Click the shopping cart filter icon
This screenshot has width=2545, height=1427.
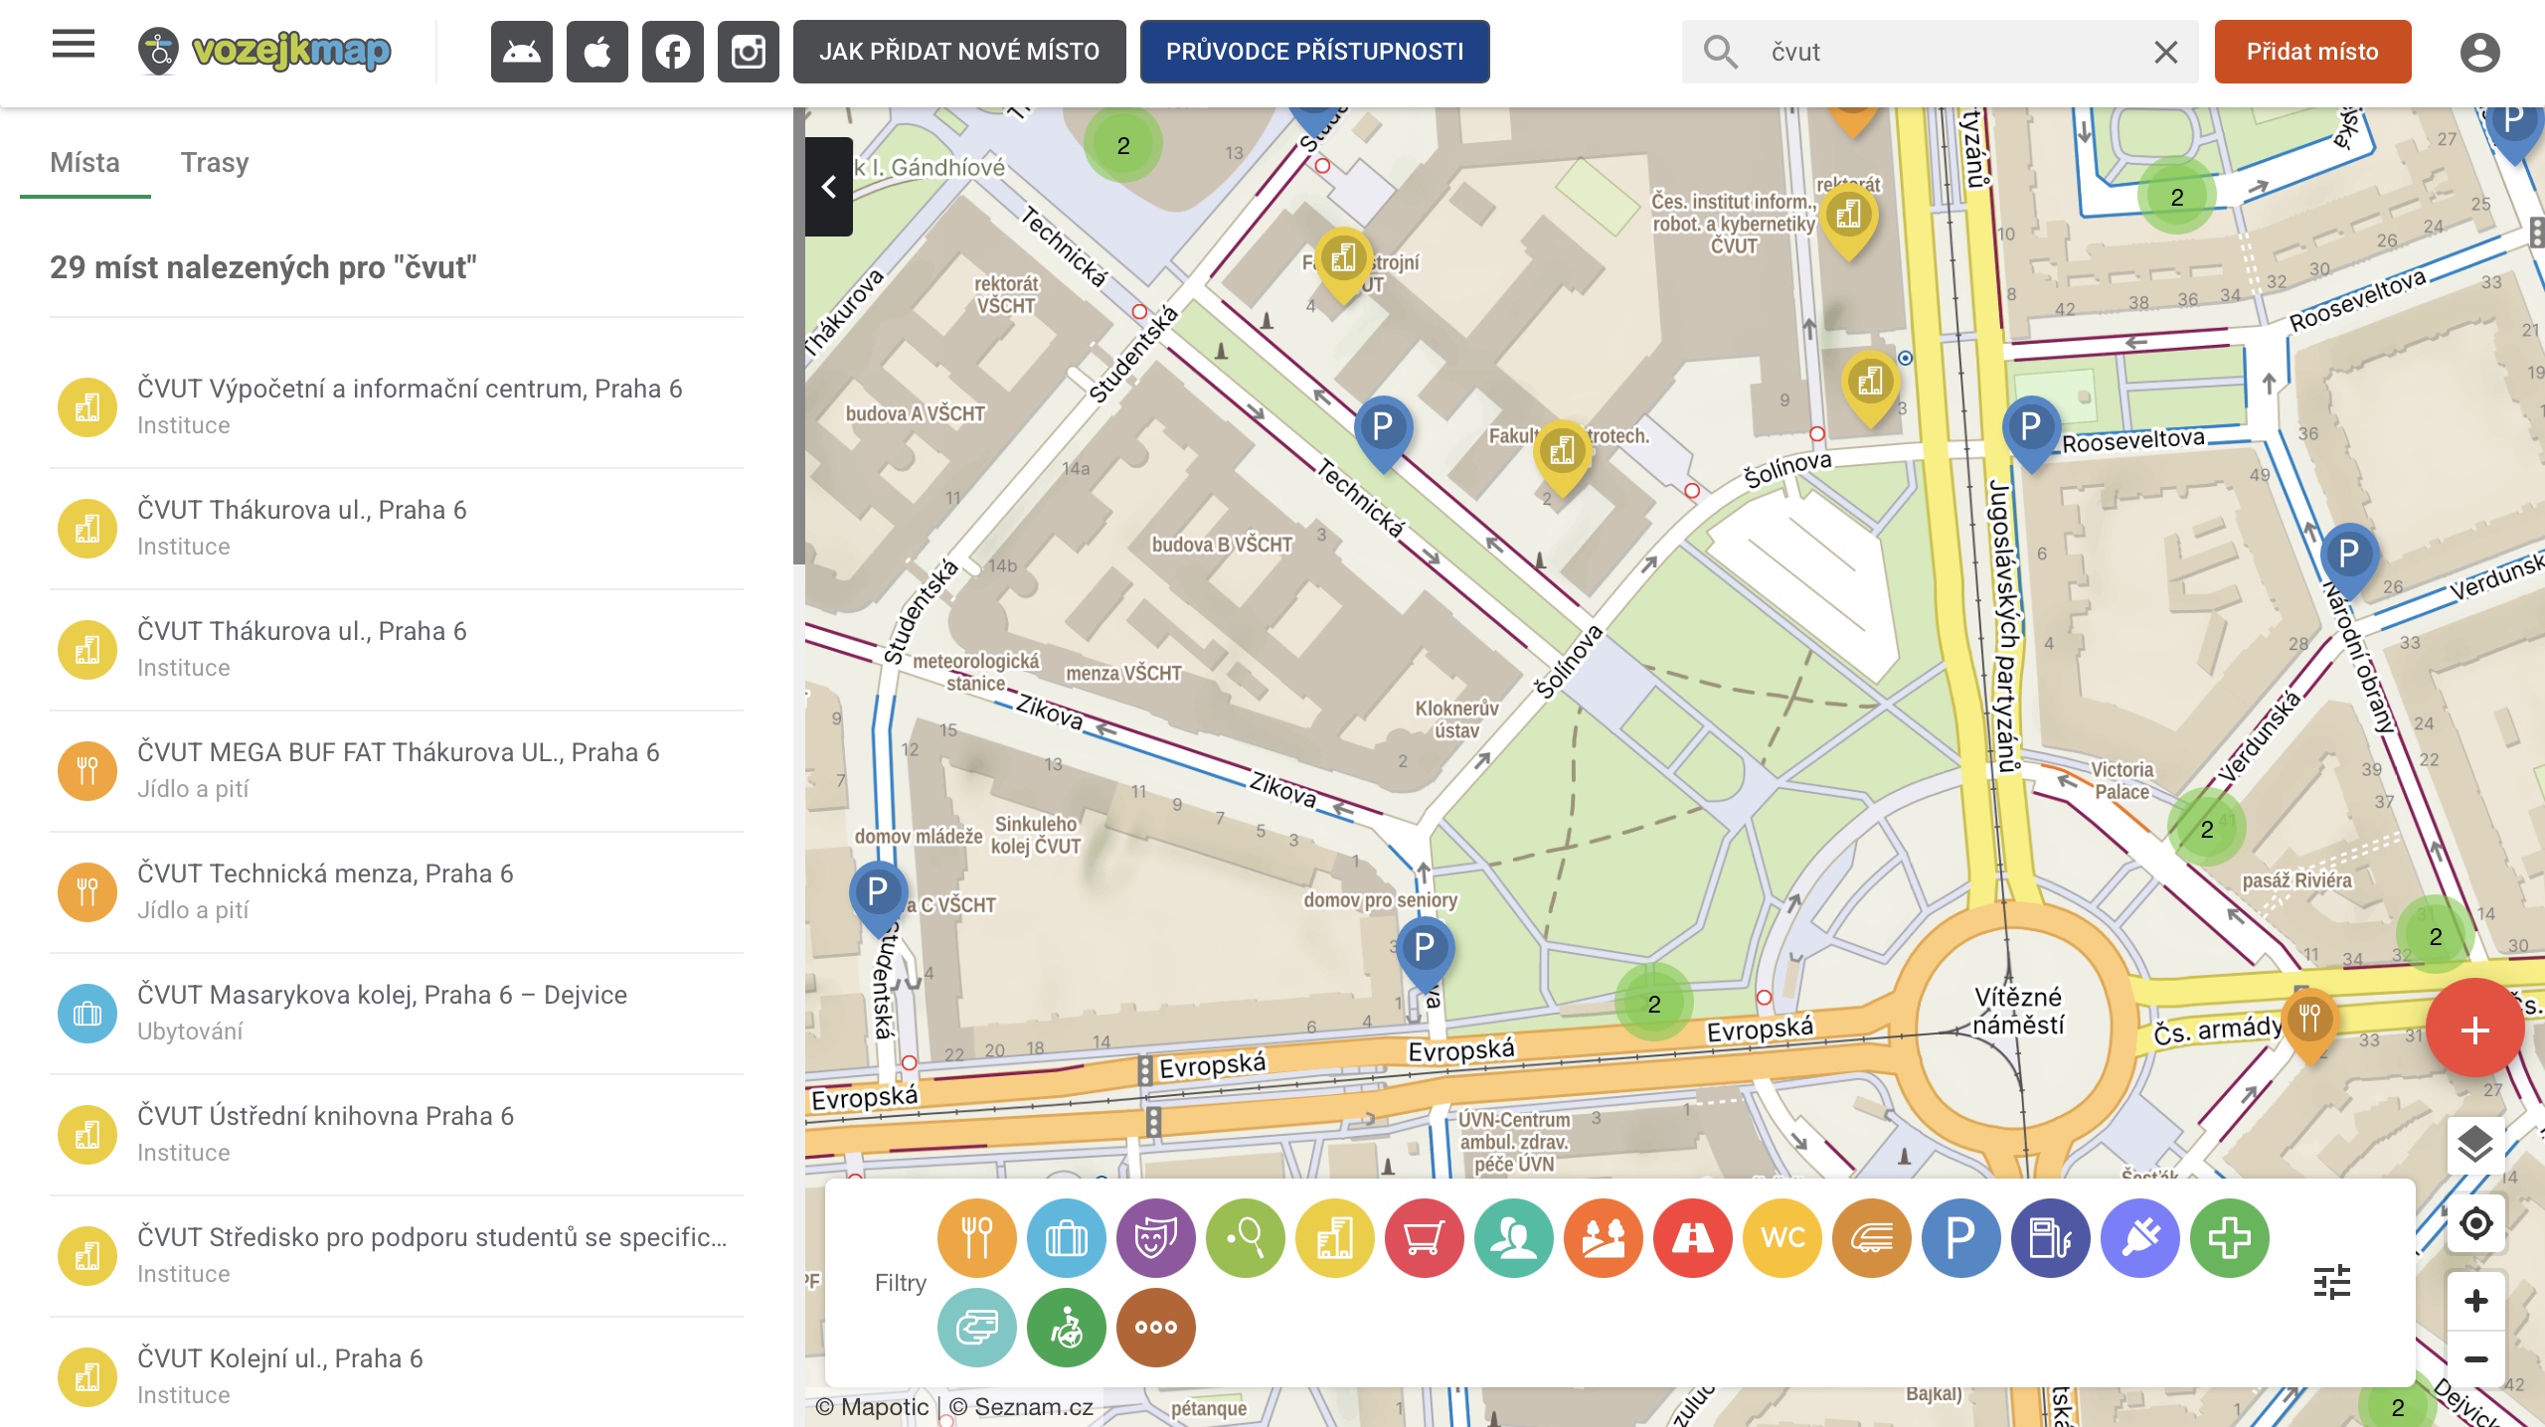[x=1424, y=1237]
